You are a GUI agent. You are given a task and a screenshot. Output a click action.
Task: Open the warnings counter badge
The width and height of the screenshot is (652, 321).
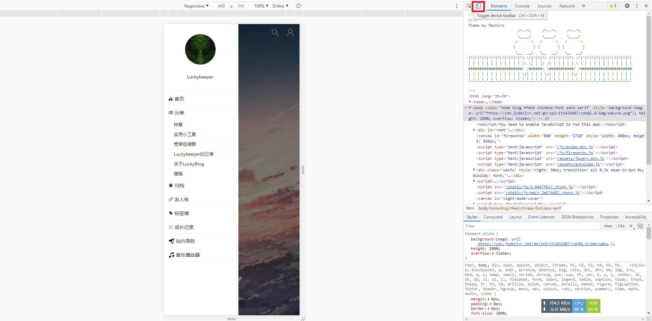click(x=613, y=6)
